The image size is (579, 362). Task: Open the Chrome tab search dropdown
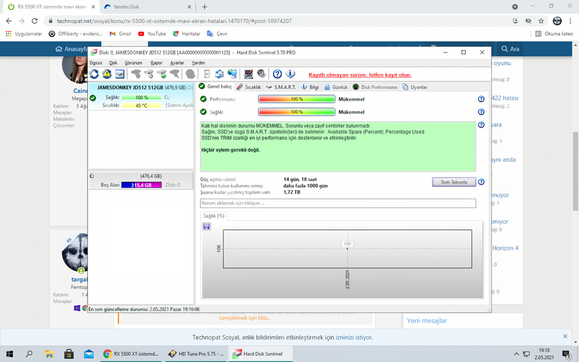tap(515, 7)
